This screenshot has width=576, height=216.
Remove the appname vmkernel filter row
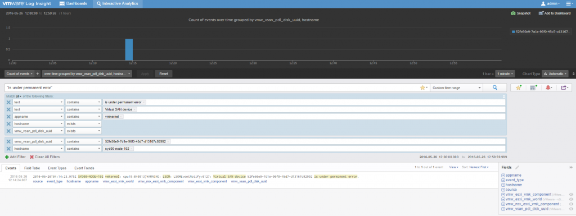(8, 117)
